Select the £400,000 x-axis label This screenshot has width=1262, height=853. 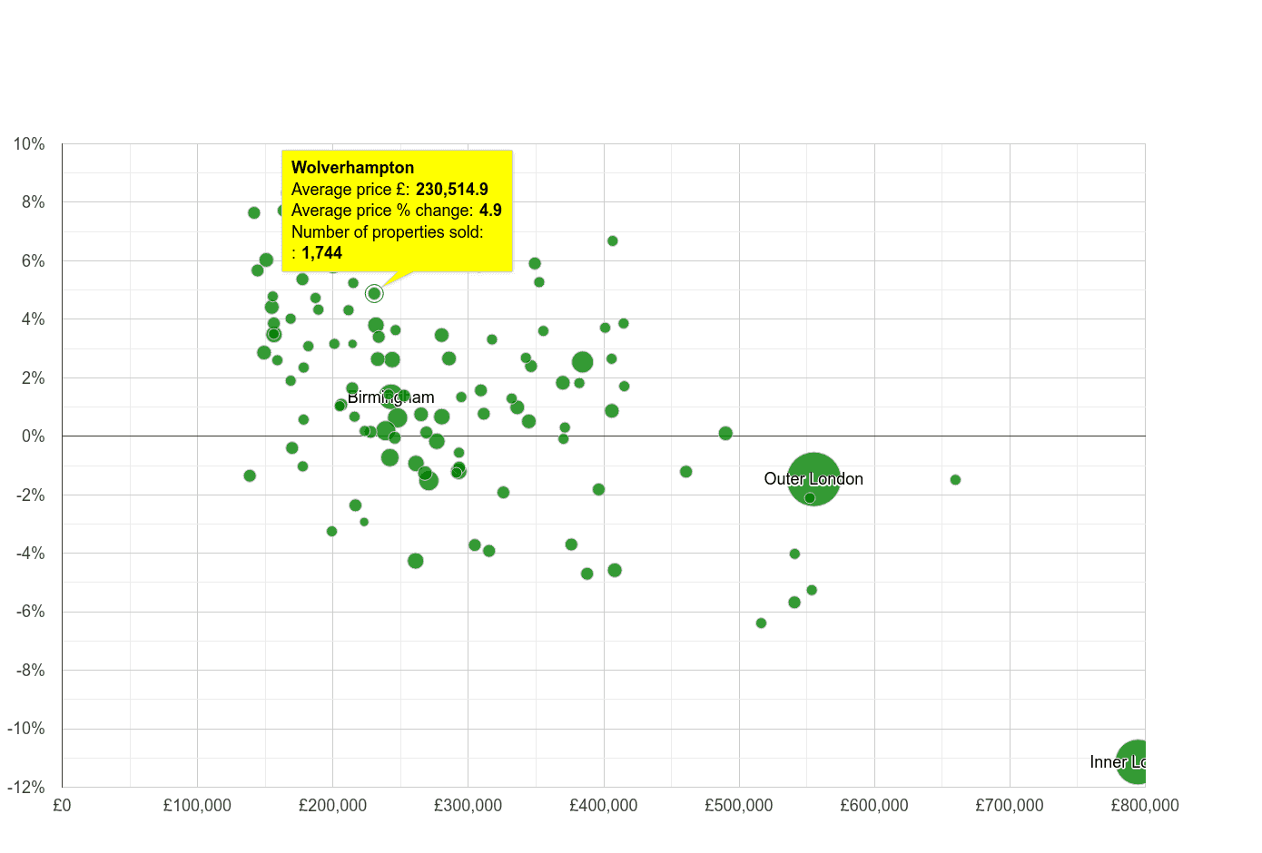(x=606, y=805)
